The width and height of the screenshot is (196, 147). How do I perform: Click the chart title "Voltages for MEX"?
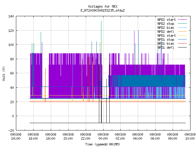pos(103,6)
